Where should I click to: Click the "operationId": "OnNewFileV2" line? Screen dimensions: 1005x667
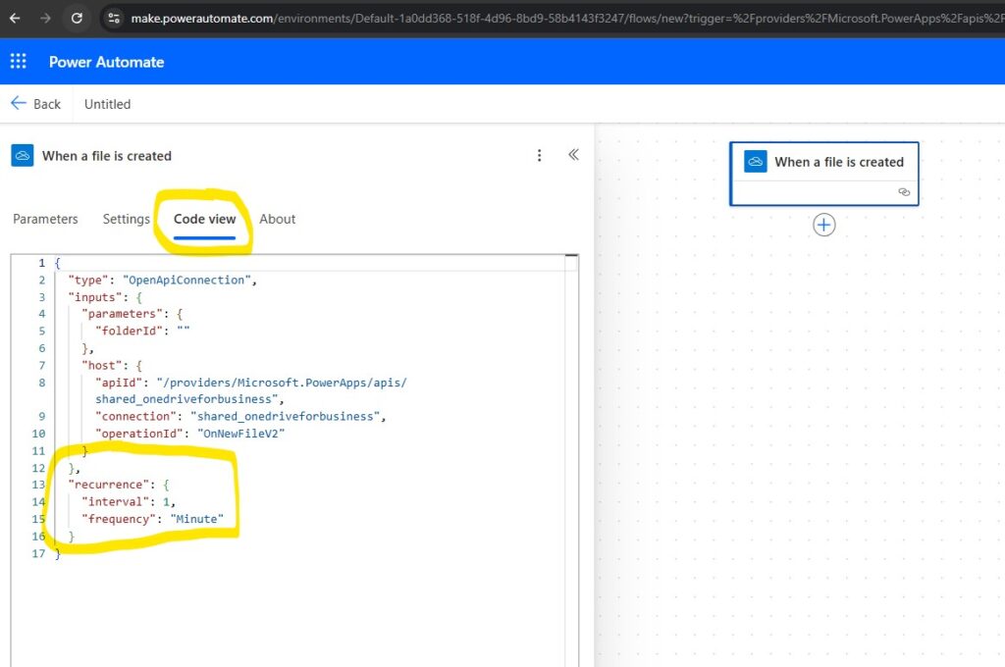point(189,434)
